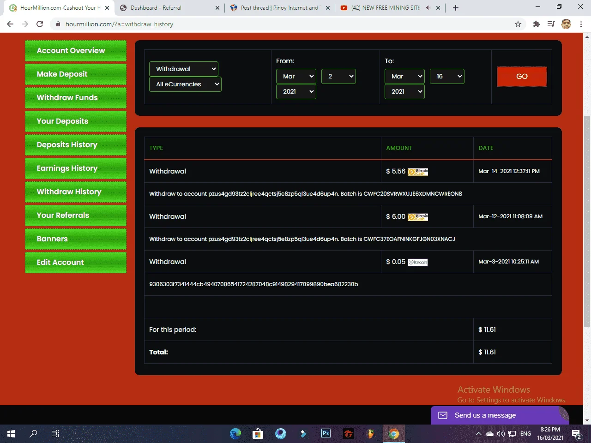
Task: Open Windows search from taskbar
Action: (33, 434)
